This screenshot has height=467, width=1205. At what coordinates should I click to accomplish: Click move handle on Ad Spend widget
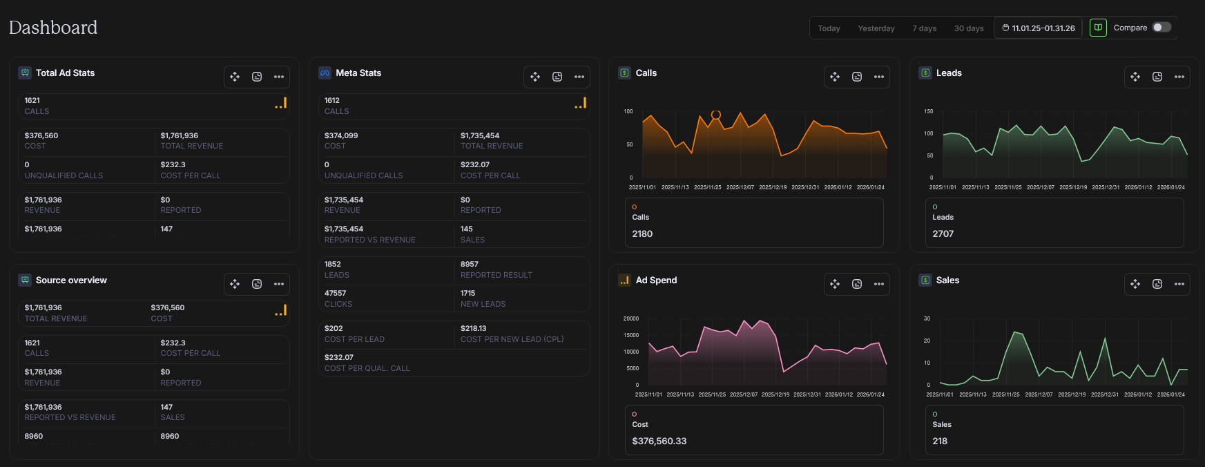point(835,284)
